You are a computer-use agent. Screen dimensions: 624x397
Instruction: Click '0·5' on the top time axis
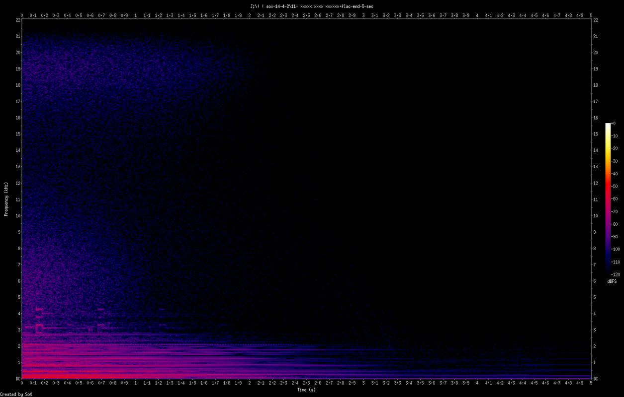click(x=79, y=15)
